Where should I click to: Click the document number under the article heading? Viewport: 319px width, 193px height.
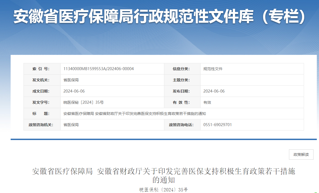(x=163, y=190)
